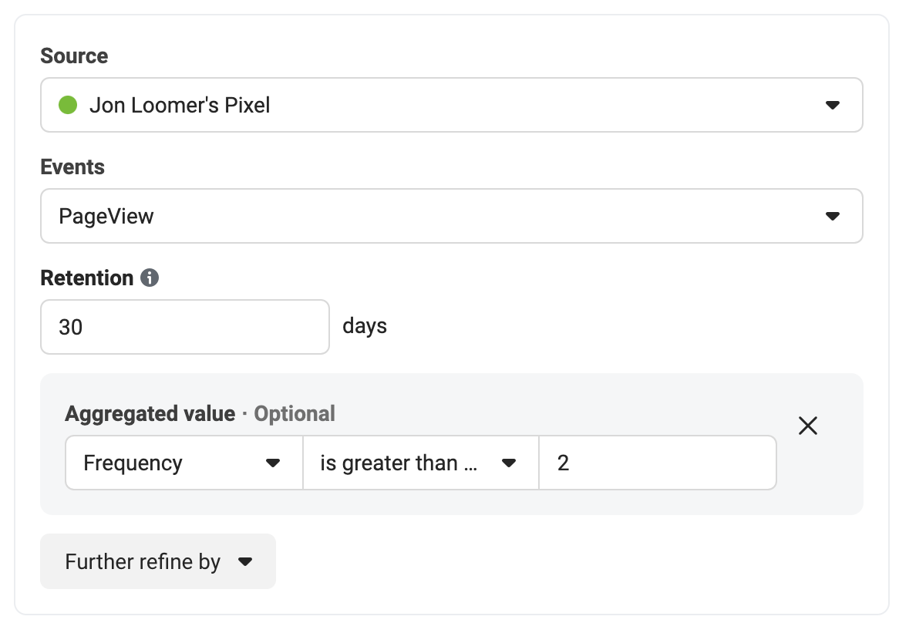Click the caret beside 'is greater than'
This screenshot has width=899, height=623.
click(509, 463)
